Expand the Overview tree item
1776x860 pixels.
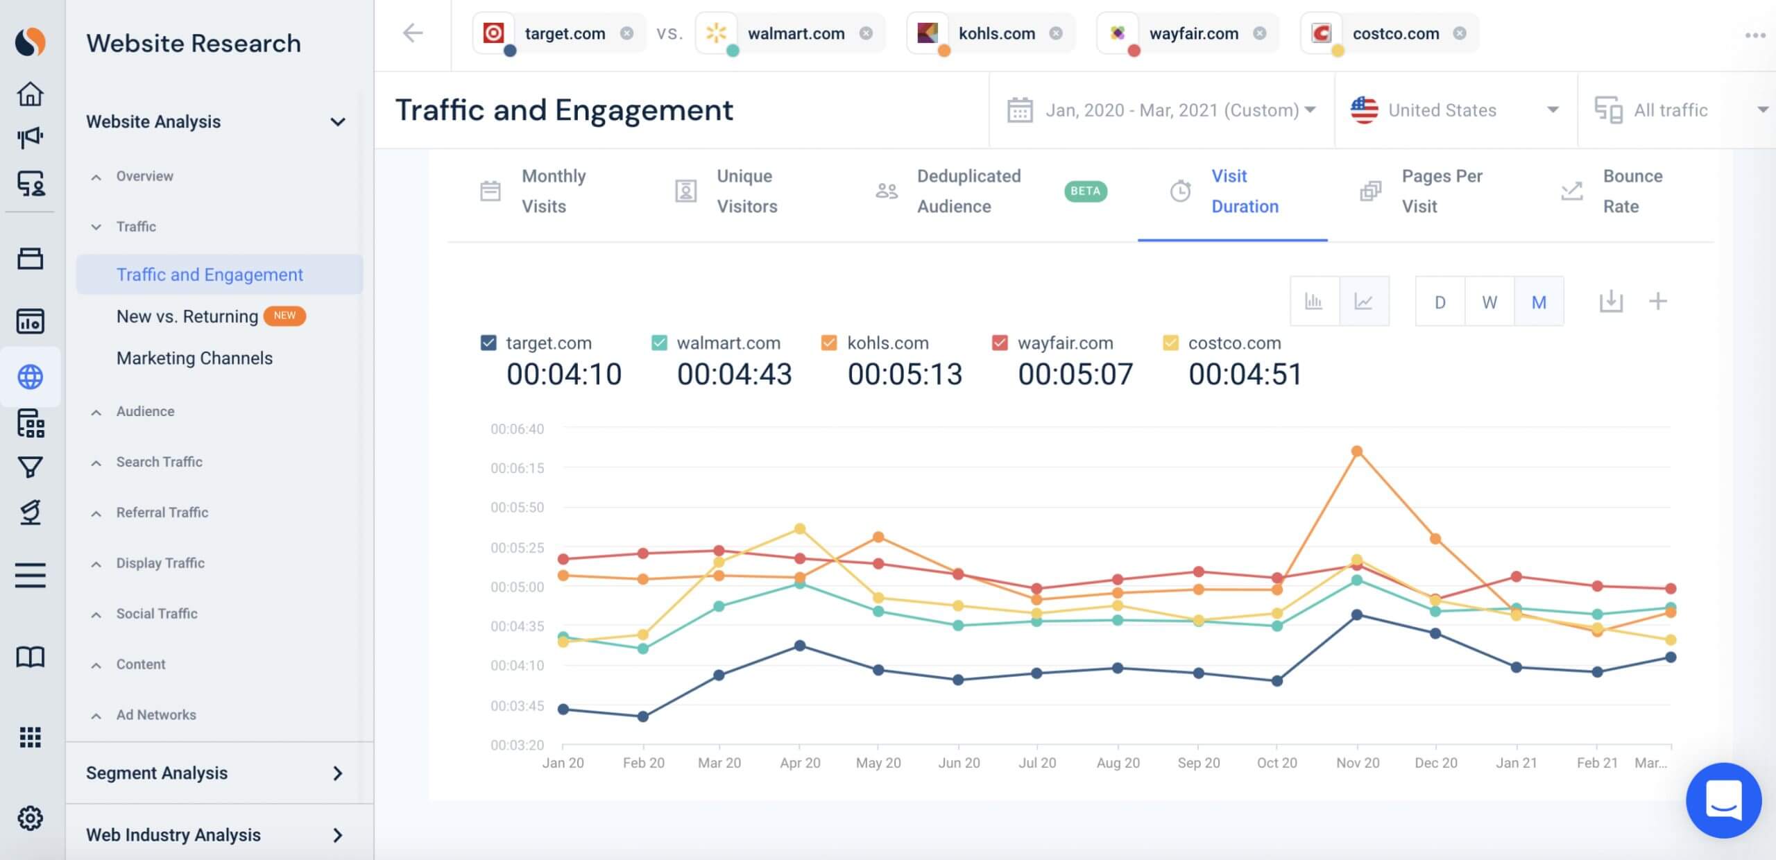coord(96,177)
